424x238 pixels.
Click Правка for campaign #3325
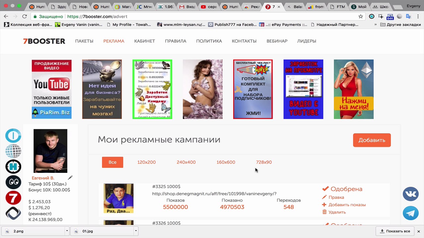coord(336,197)
